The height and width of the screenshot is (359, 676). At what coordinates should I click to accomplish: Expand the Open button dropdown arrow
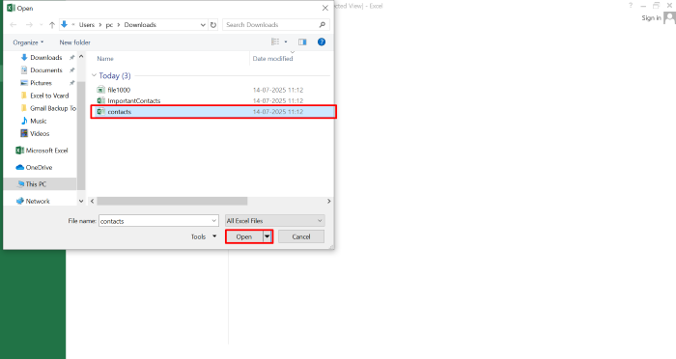[x=268, y=236]
